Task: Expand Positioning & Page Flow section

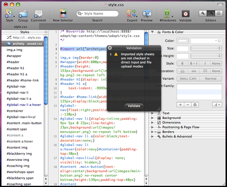Action: (x=152, y=127)
